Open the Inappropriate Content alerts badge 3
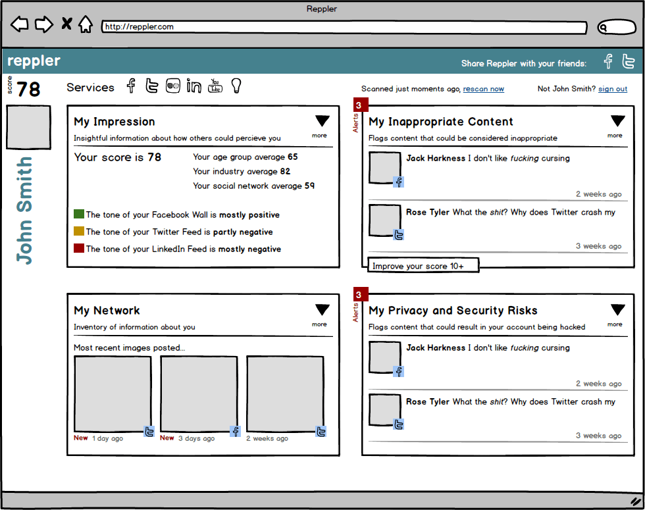 pyautogui.click(x=361, y=105)
